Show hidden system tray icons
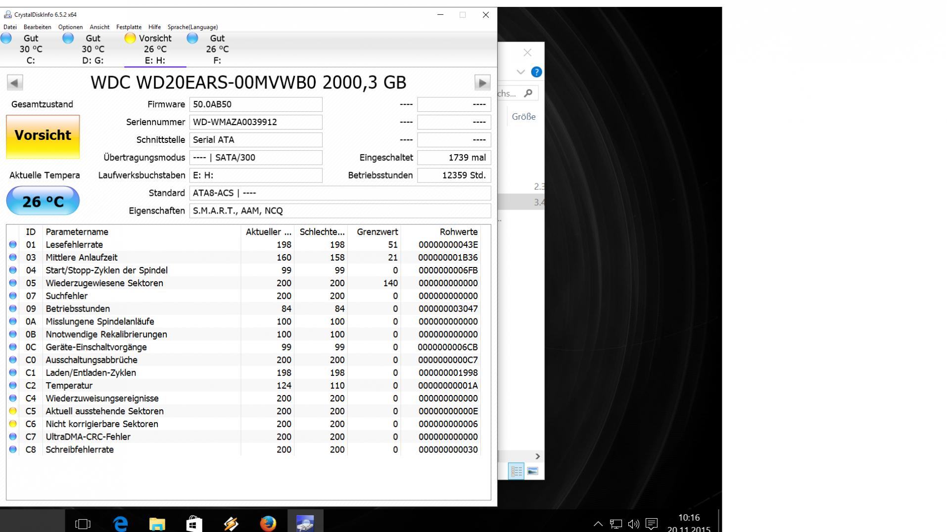The height and width of the screenshot is (532, 947). point(598,524)
